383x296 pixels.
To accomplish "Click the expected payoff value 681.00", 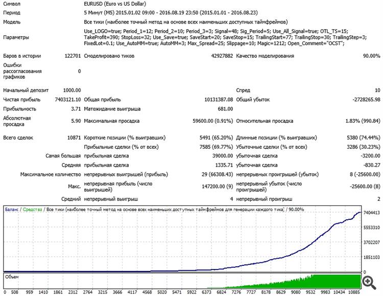I will click(x=225, y=109).
